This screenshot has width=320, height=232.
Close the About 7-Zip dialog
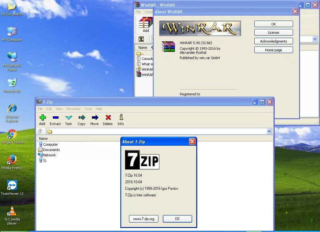coord(192,142)
